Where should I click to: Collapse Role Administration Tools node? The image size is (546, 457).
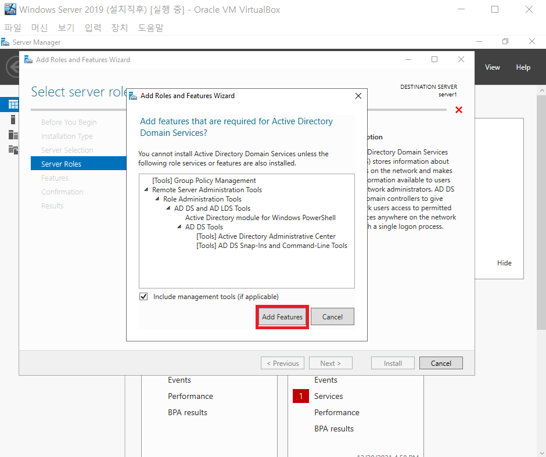[157, 199]
